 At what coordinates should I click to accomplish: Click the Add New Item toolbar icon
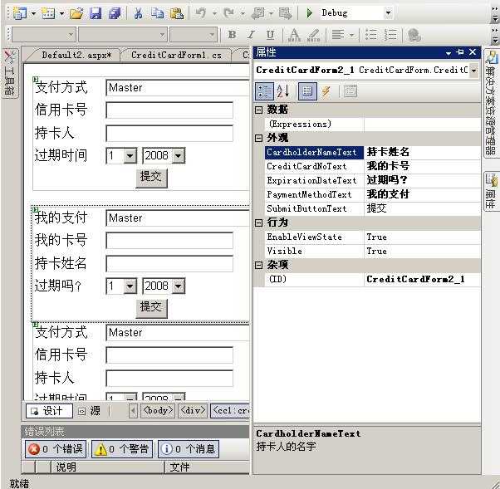[48, 13]
